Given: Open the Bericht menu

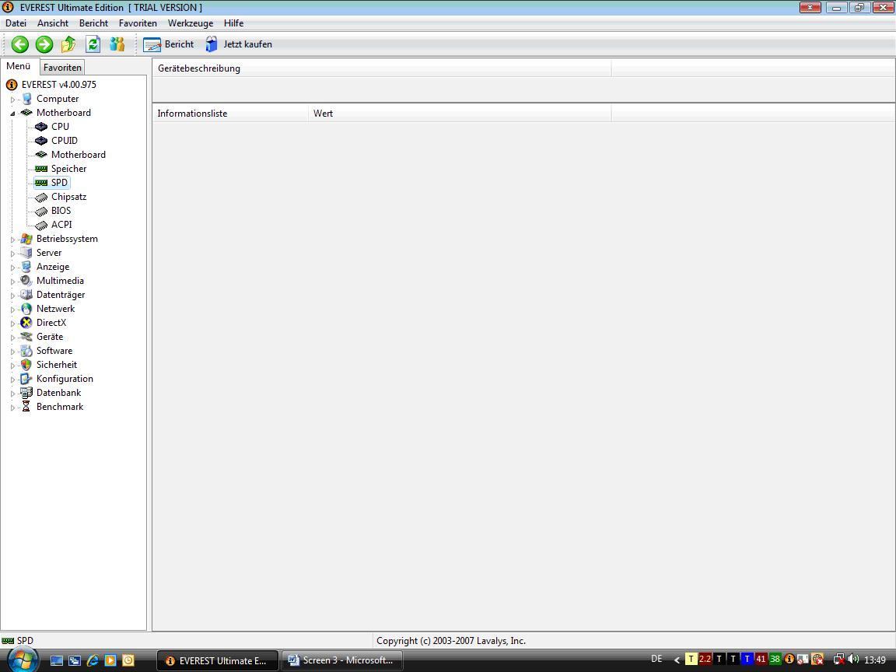Looking at the screenshot, I should [93, 23].
